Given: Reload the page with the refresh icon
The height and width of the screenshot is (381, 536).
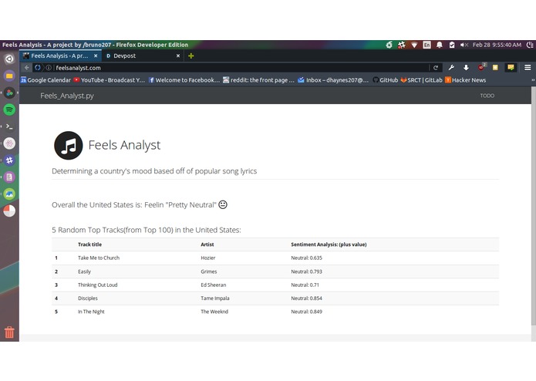Looking at the screenshot, I should point(436,68).
